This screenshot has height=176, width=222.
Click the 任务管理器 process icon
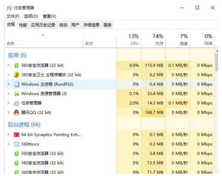pos(17,103)
